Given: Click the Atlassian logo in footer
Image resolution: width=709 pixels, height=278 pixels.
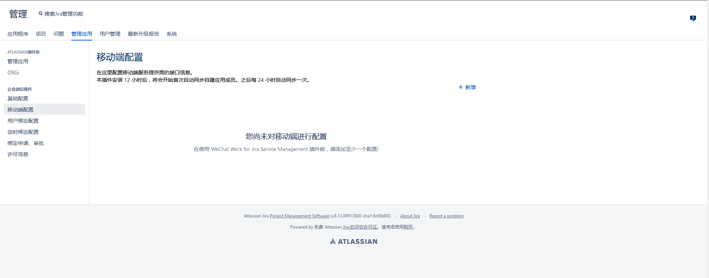Looking at the screenshot, I should point(353,241).
